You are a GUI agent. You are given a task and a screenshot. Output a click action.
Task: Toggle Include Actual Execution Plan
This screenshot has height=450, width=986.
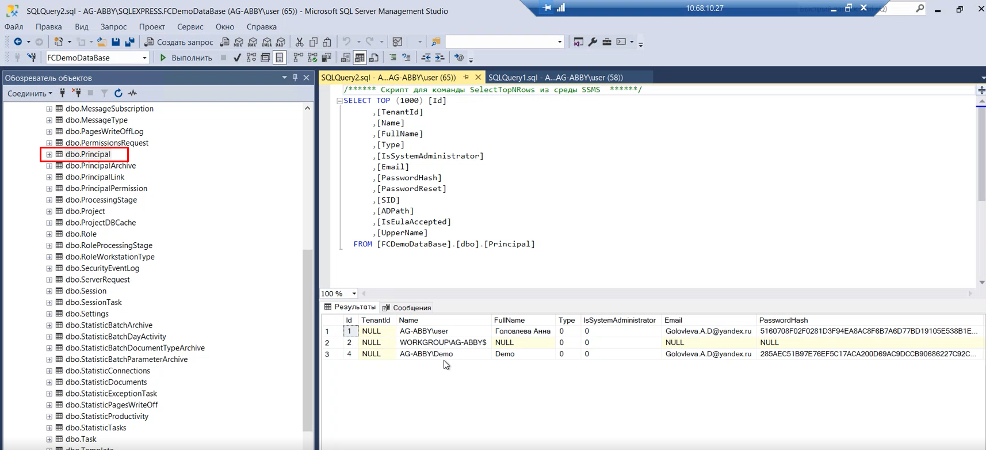(x=298, y=58)
